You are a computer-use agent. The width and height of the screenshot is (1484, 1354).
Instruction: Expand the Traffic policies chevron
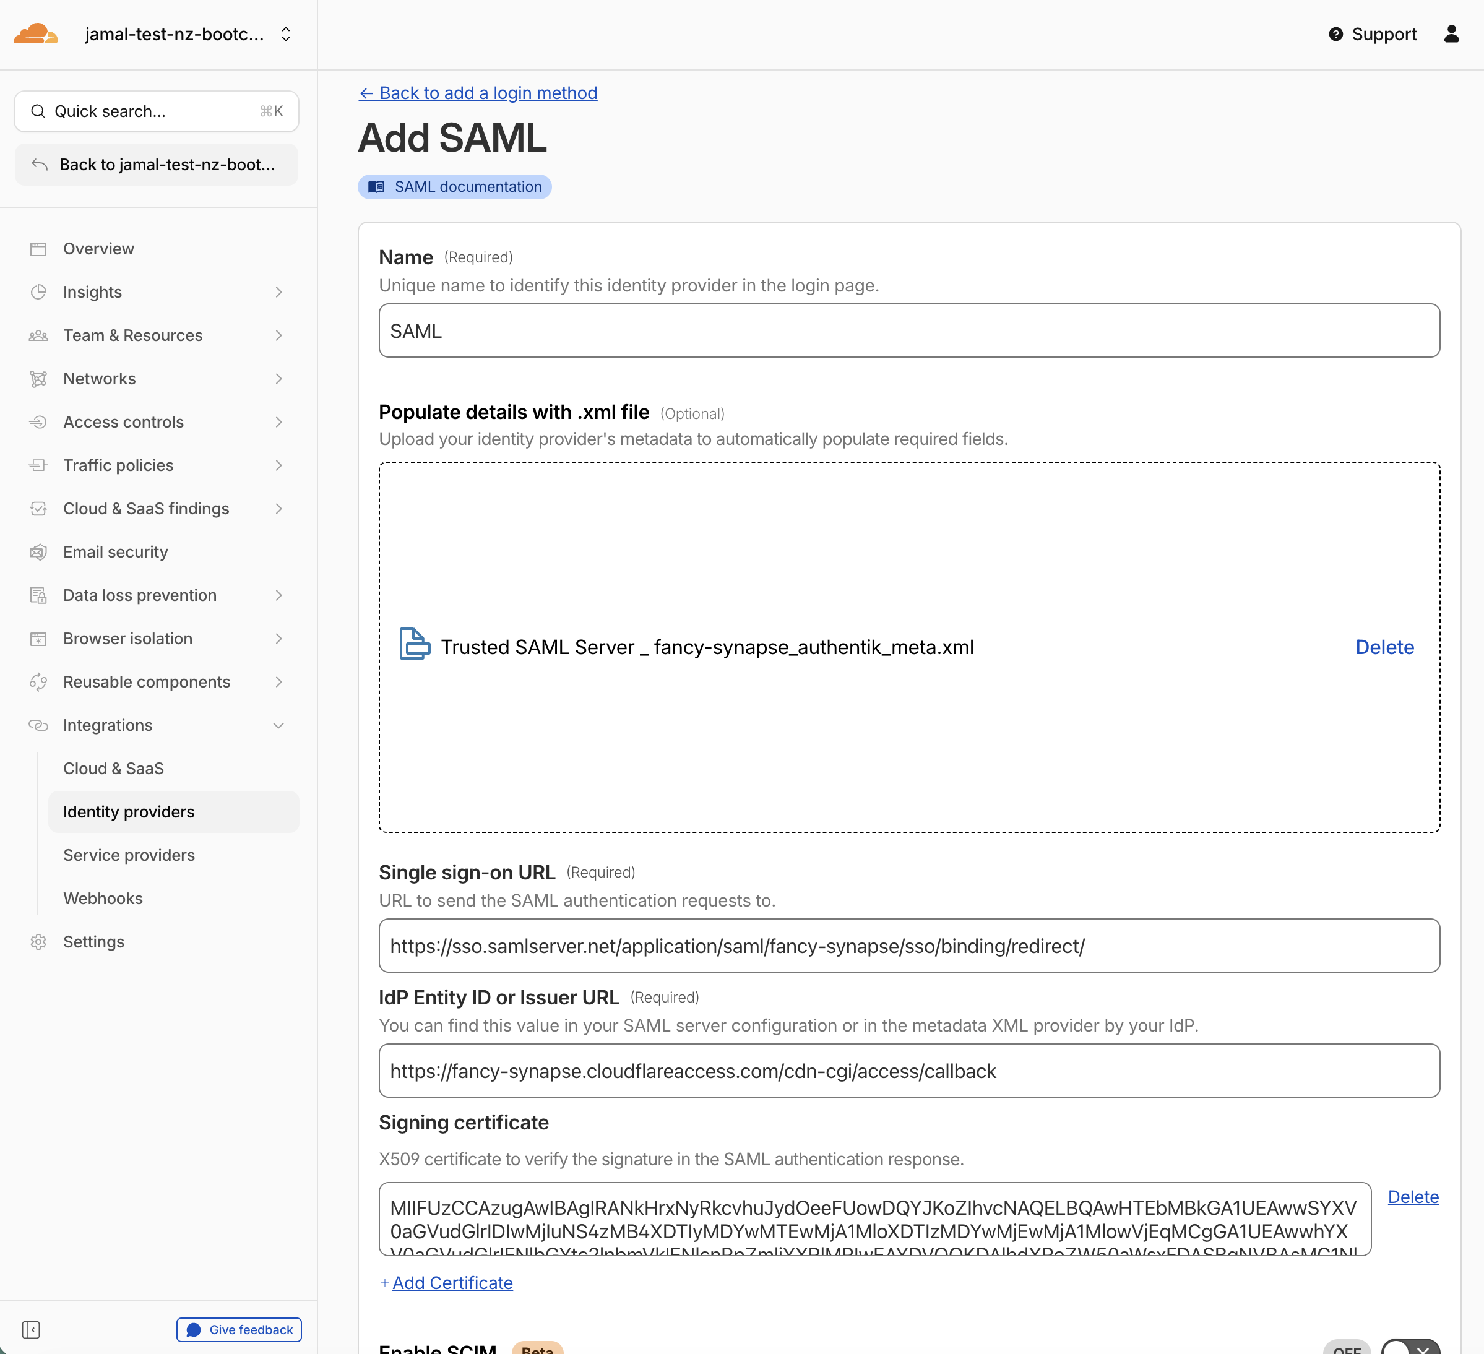(278, 465)
